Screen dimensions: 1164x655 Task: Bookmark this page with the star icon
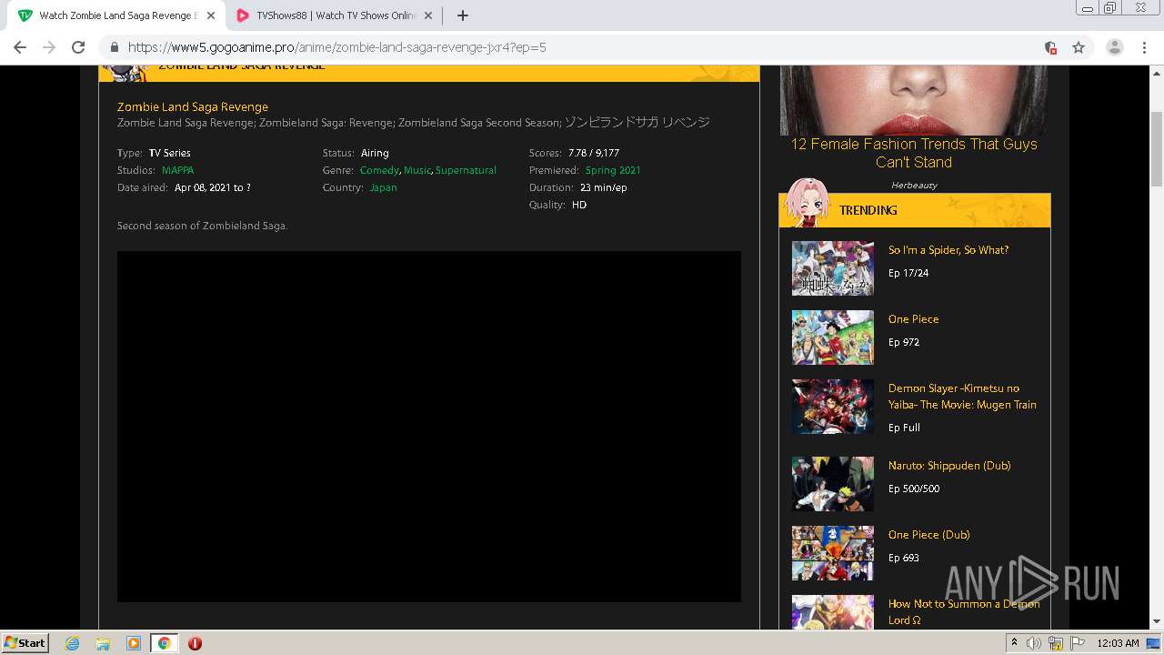pyautogui.click(x=1079, y=47)
